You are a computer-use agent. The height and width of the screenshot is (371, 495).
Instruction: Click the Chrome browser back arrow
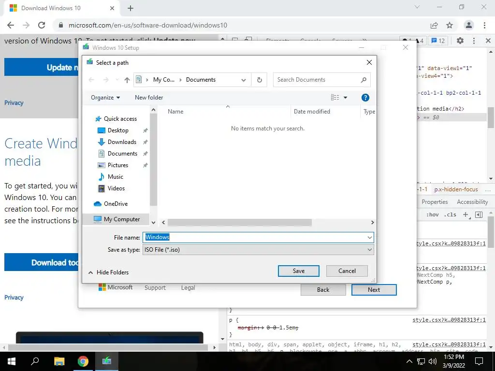coord(11,25)
